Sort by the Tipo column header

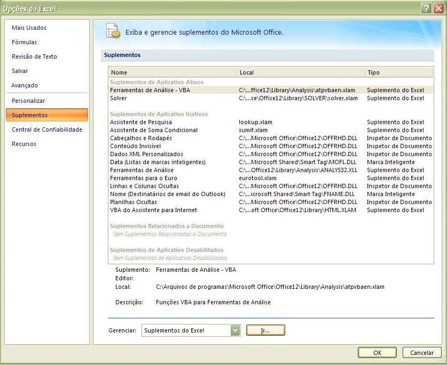pos(399,72)
